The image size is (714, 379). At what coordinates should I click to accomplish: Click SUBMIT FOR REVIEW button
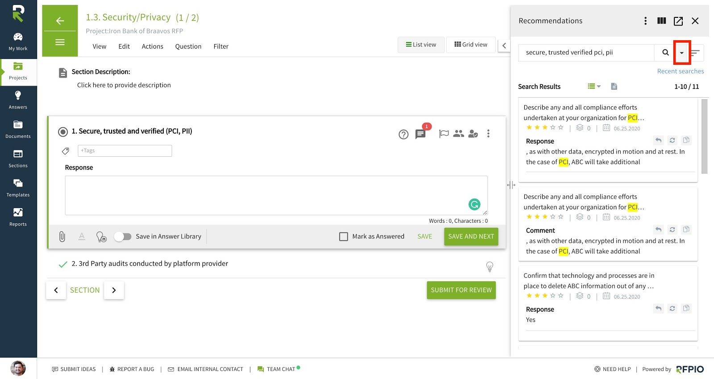pos(461,290)
